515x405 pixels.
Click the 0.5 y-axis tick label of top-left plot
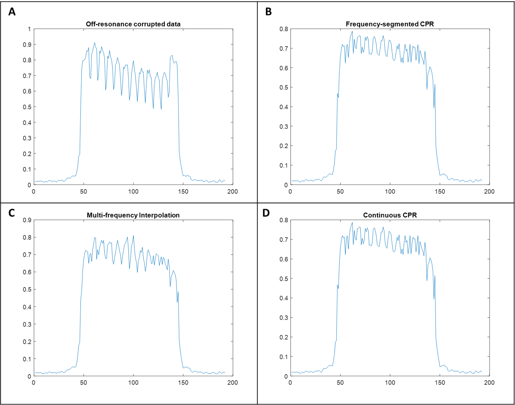[x=27, y=107]
